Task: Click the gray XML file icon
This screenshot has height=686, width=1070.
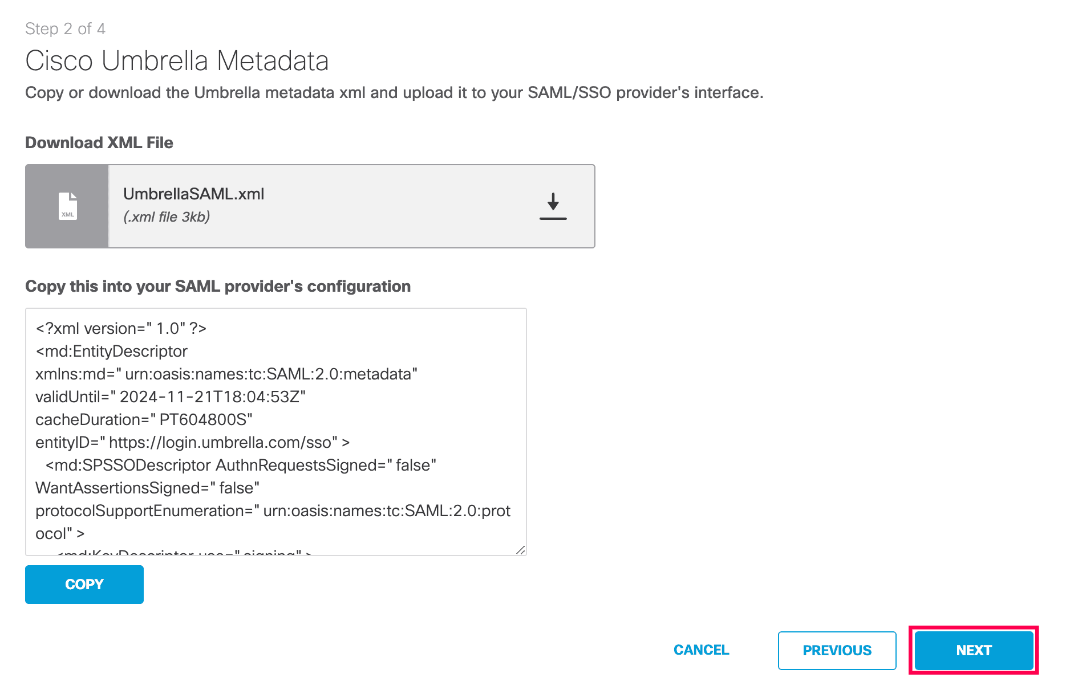Action: [67, 206]
